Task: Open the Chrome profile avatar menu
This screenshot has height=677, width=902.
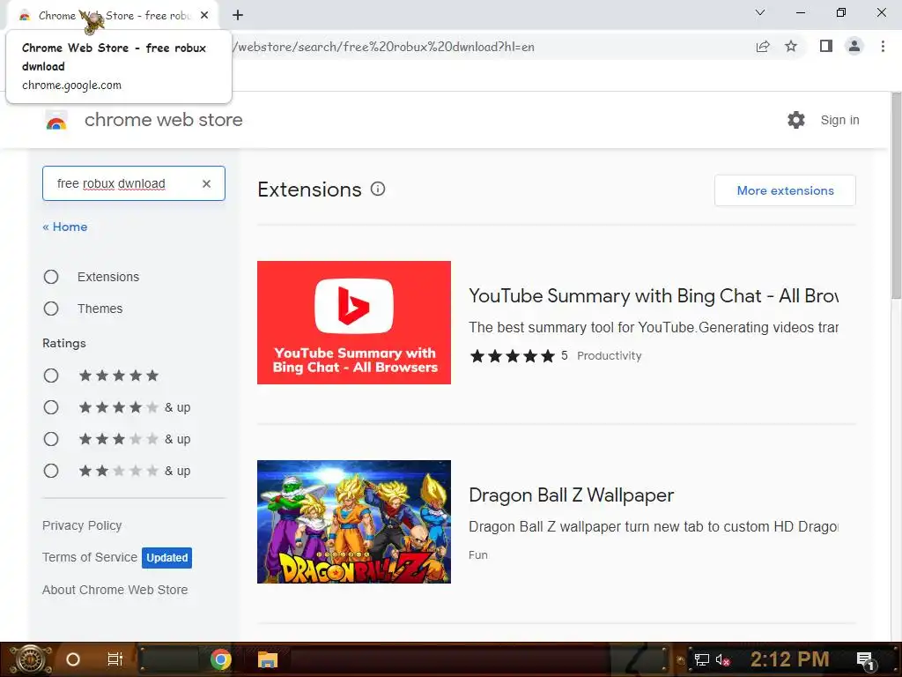Action: pyautogui.click(x=854, y=46)
